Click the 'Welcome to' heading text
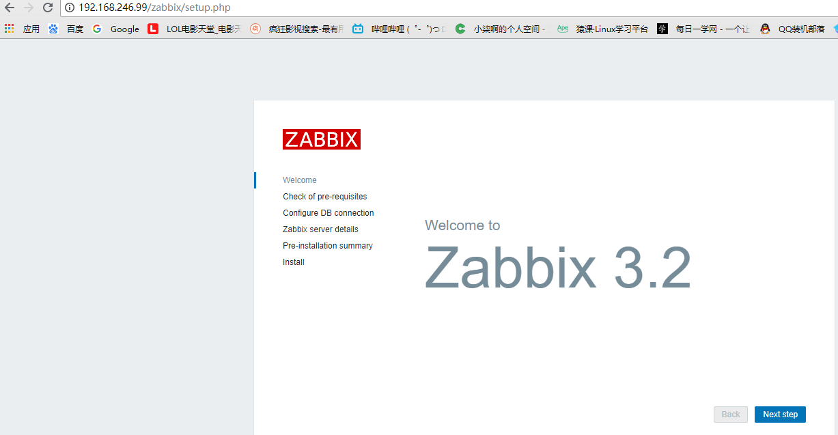The height and width of the screenshot is (435, 838). tap(462, 225)
